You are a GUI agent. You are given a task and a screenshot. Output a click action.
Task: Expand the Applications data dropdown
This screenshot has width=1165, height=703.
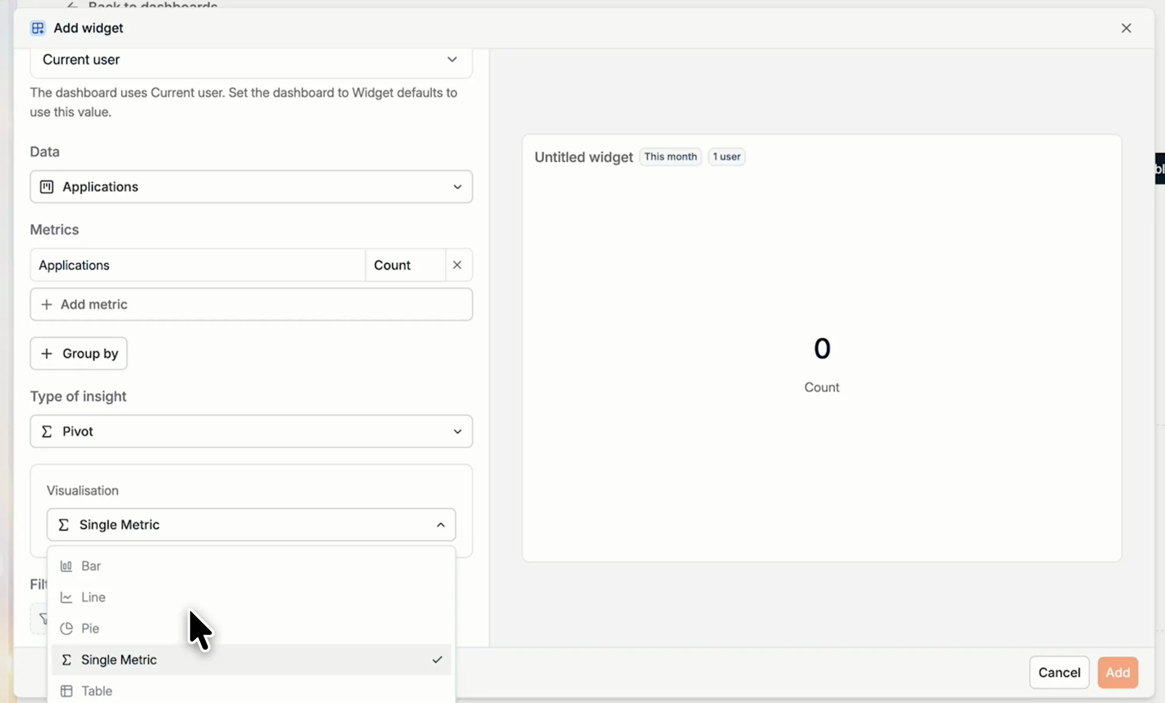point(251,187)
